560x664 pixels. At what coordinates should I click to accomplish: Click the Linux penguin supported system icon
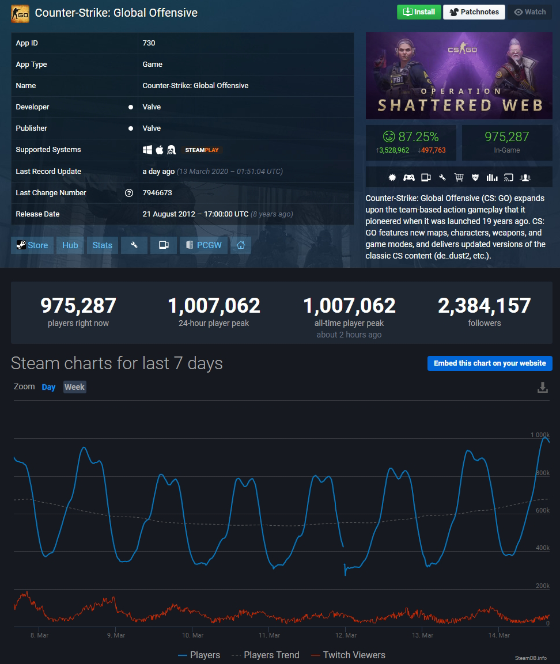[x=171, y=150]
